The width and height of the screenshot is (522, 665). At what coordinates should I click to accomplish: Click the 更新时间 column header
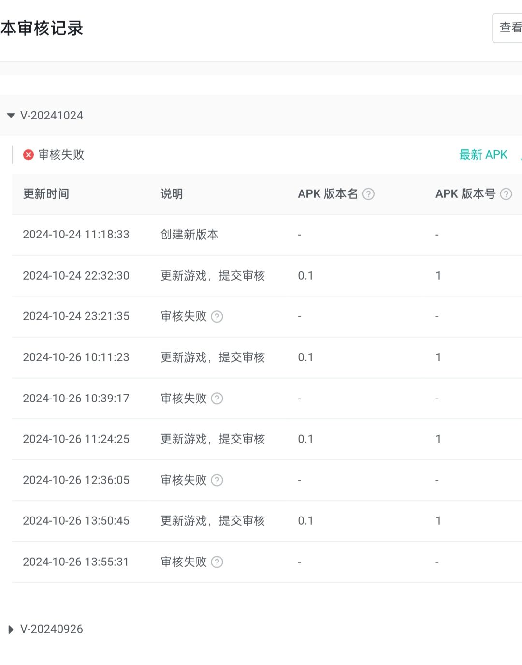[46, 194]
